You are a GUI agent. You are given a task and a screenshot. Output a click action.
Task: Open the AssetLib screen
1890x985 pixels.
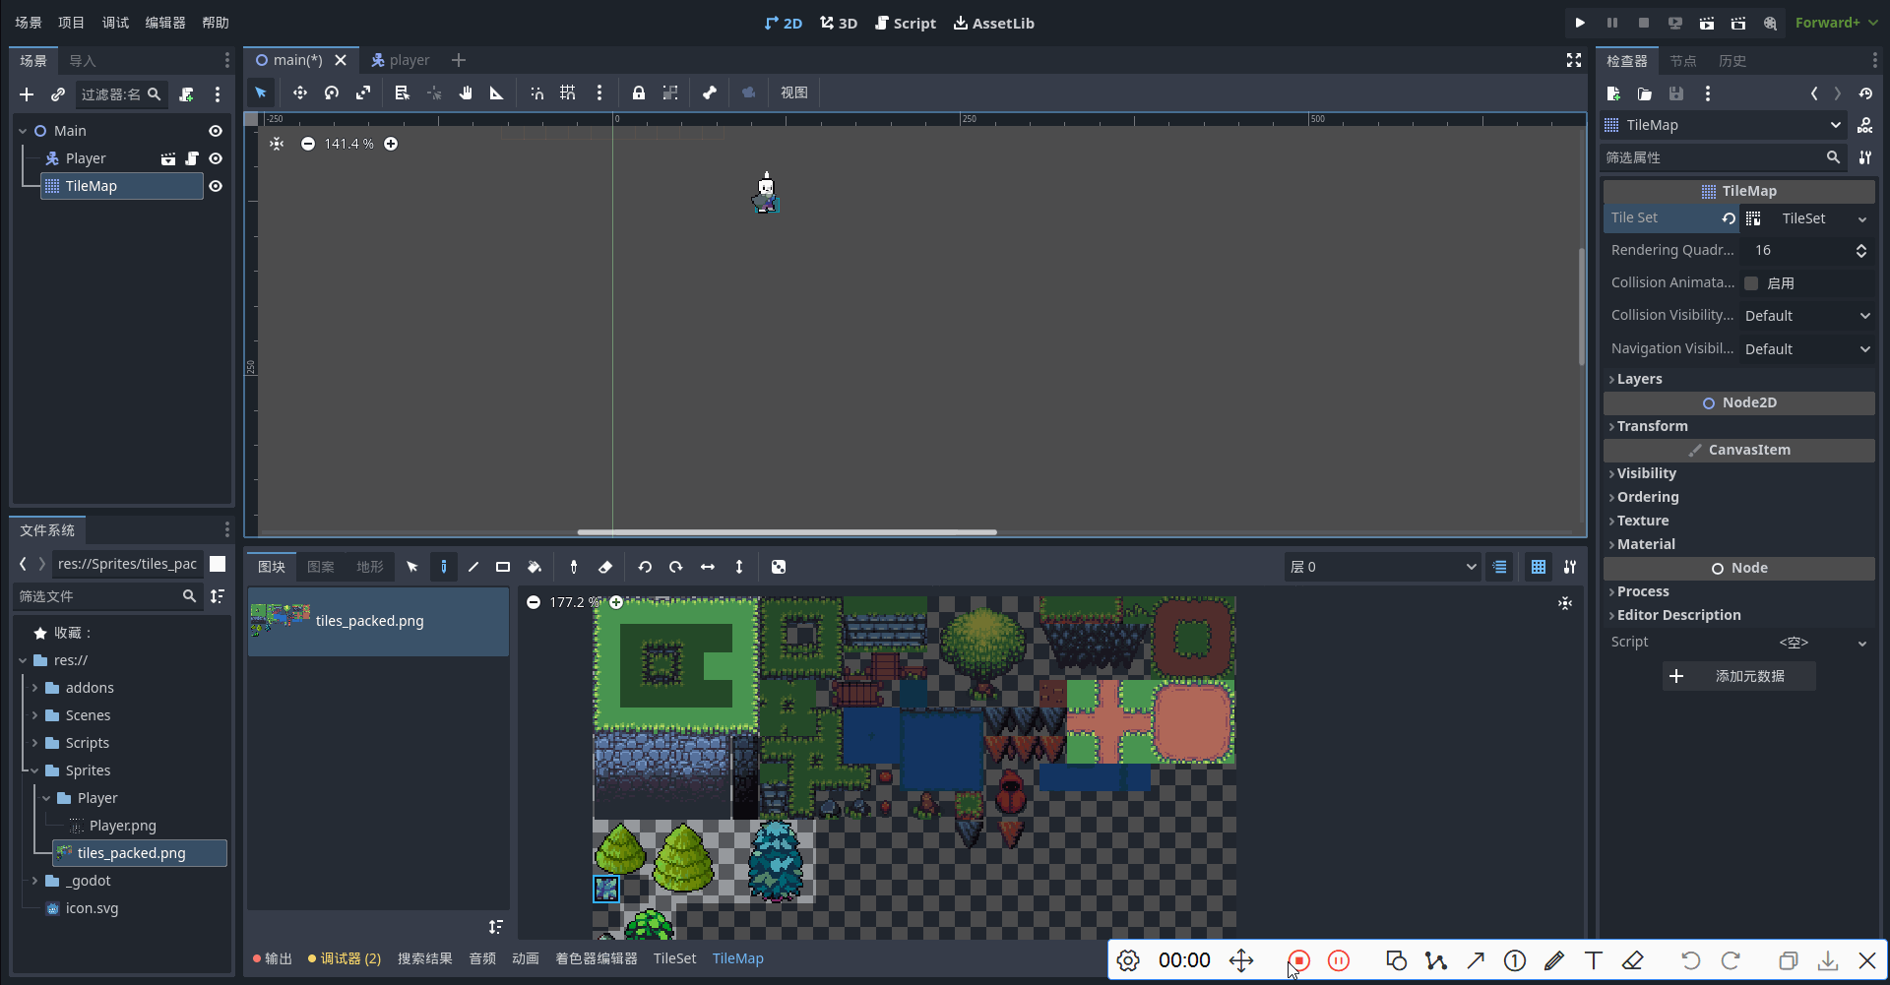click(993, 23)
